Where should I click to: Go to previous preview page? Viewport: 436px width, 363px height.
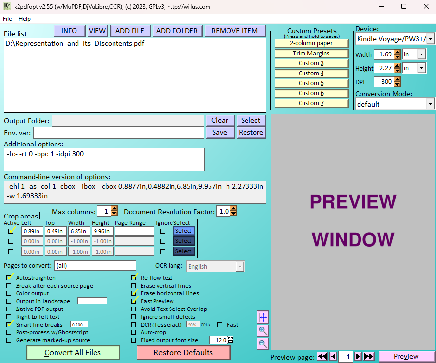point(333,356)
